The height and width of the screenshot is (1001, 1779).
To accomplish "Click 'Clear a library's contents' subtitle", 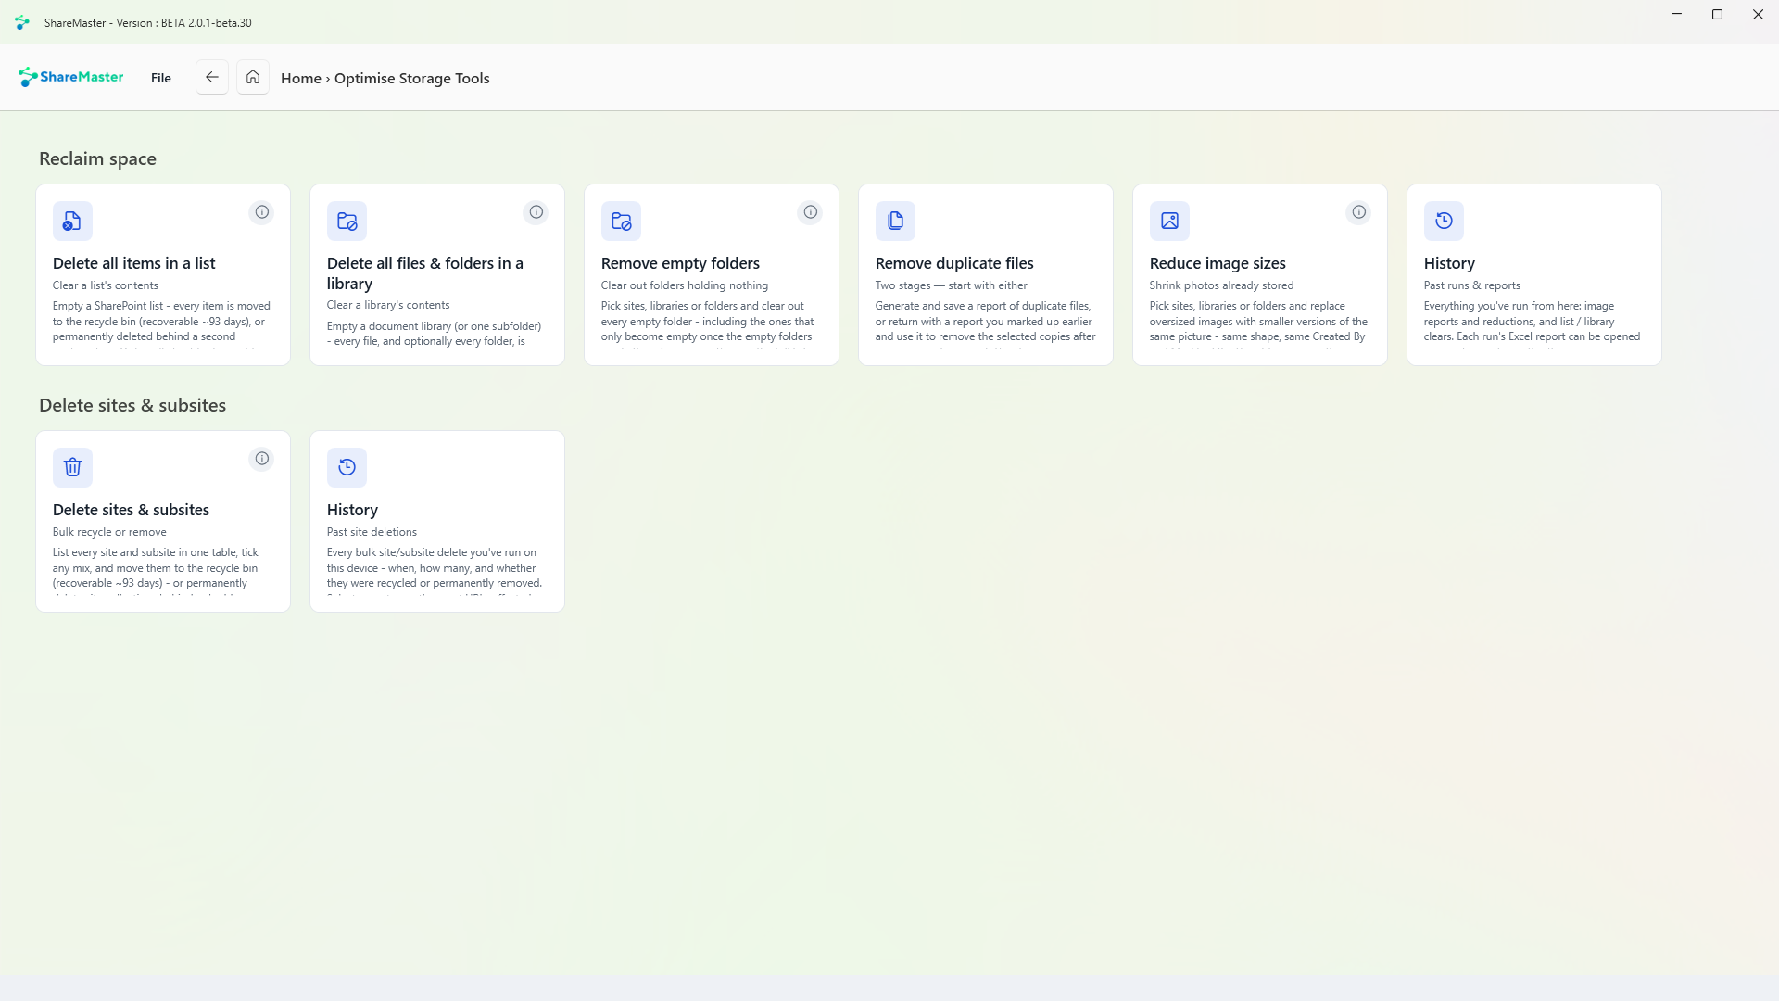I will point(388,305).
